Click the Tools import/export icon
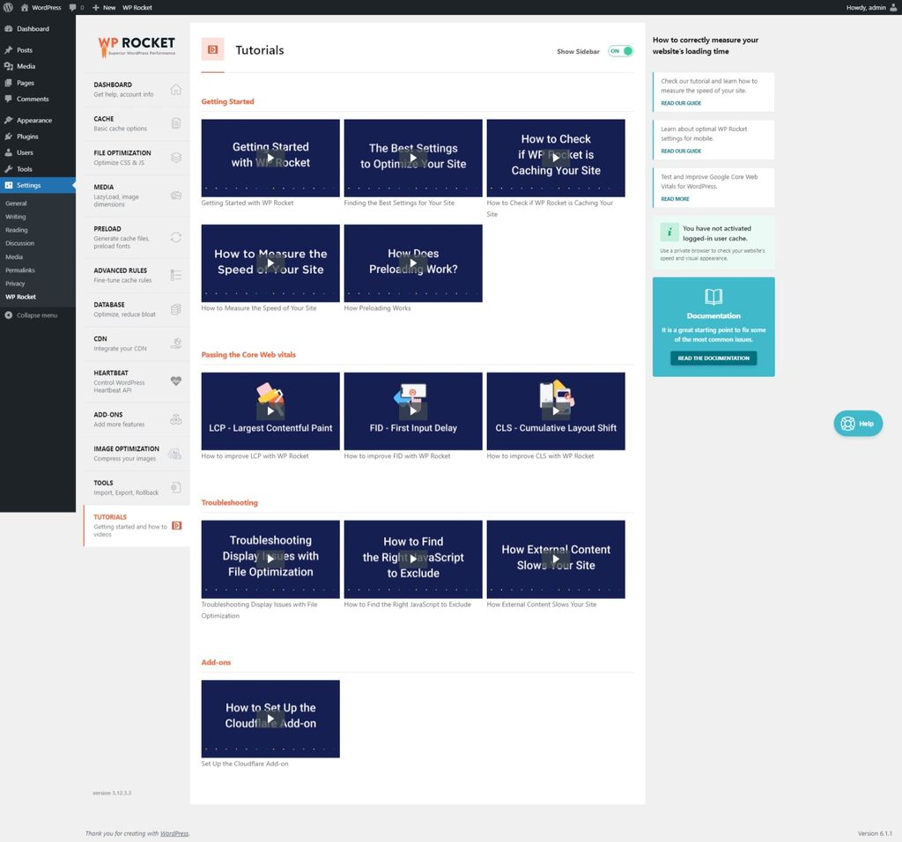902x842 pixels. 176,488
